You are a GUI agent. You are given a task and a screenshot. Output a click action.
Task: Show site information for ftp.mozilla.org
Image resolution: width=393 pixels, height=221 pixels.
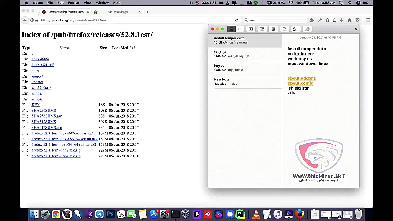click(x=32, y=20)
